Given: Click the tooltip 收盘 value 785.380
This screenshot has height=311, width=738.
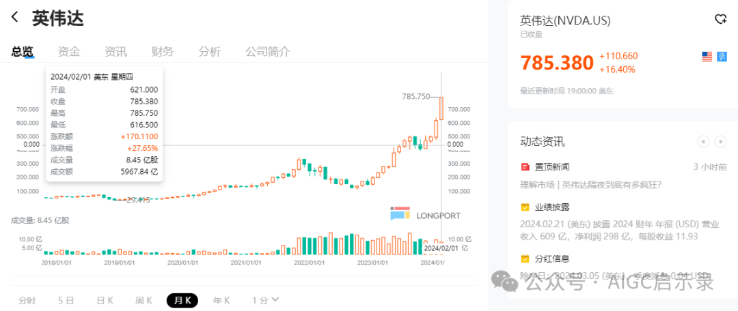Looking at the screenshot, I should tap(144, 101).
